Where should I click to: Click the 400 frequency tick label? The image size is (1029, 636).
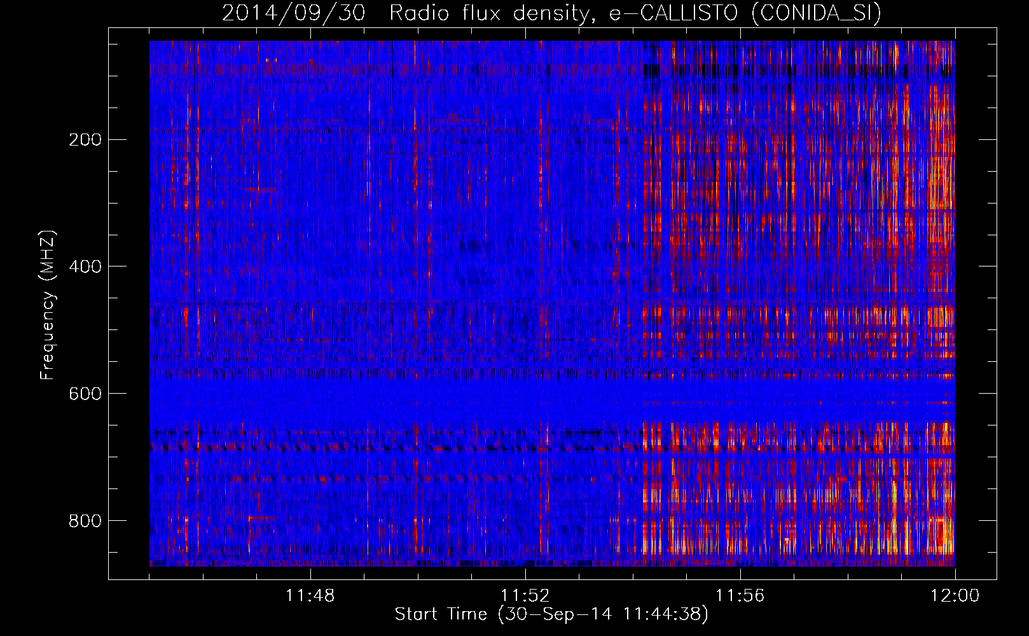(x=85, y=266)
